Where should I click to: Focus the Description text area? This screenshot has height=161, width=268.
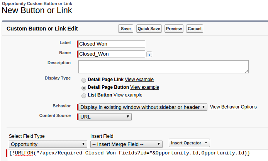[163, 66]
